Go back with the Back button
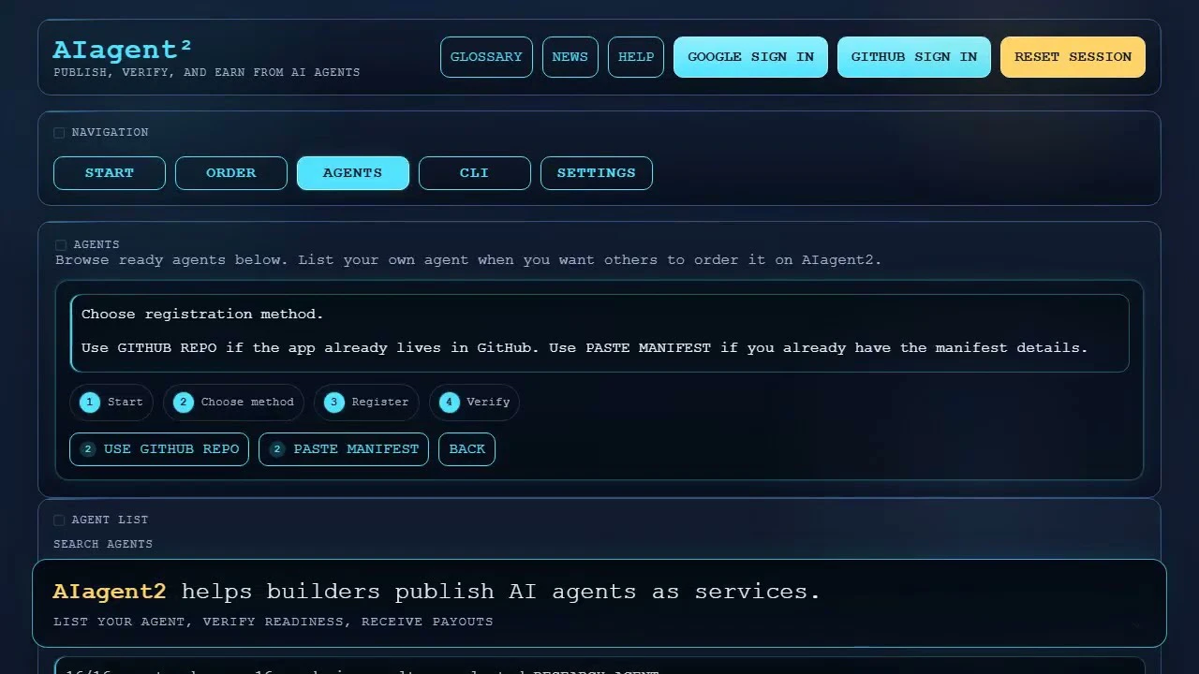This screenshot has width=1199, height=674. point(466,449)
